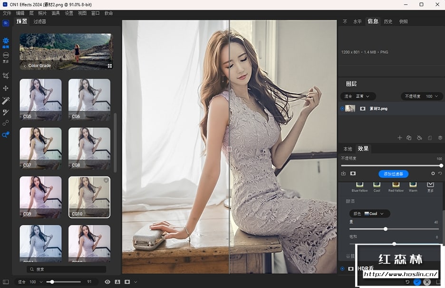
Task: Apply the CG7 preset thumbnail
Action: pos(40,148)
